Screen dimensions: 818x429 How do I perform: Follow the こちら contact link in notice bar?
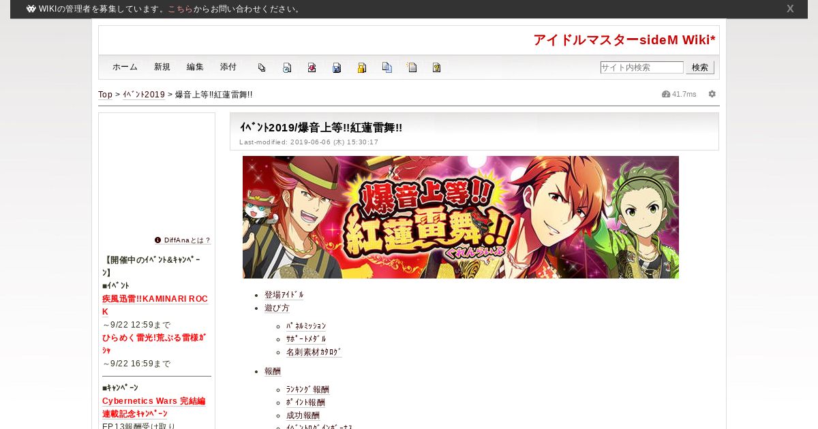click(181, 9)
